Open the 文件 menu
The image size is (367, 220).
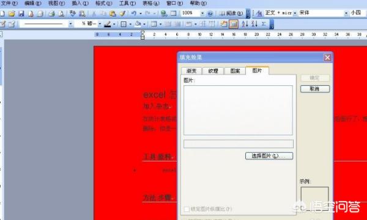[9, 3]
